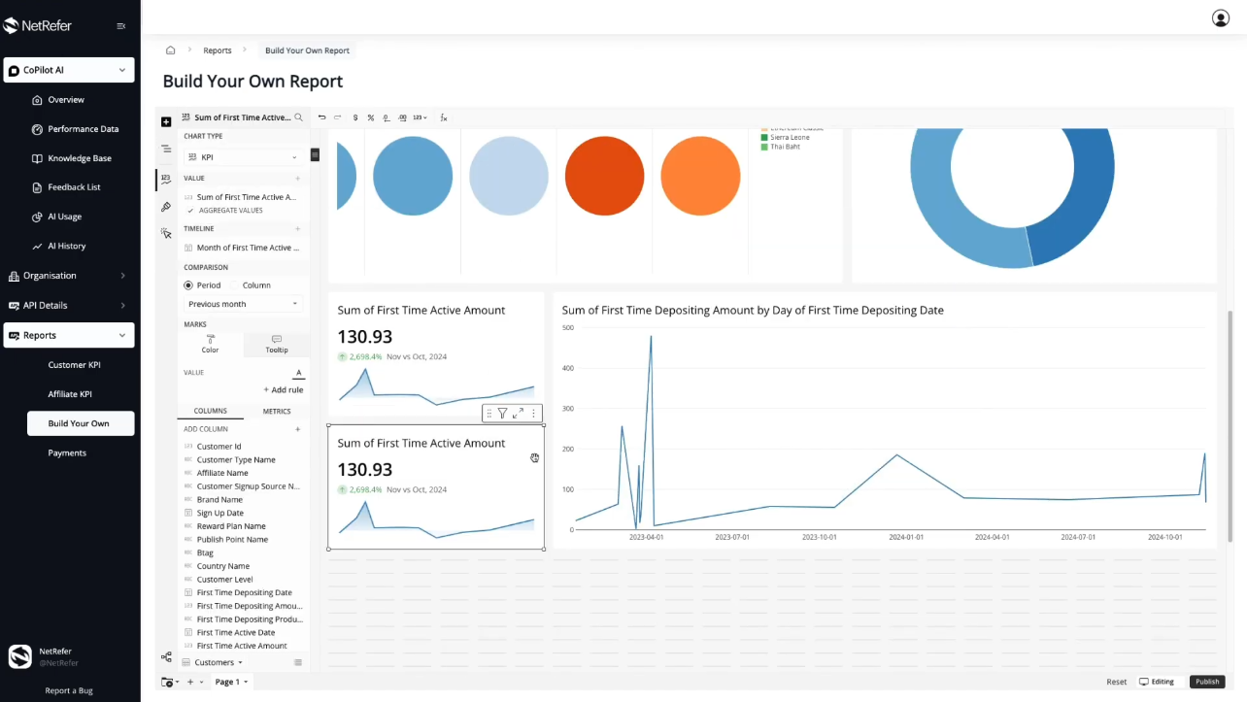
Task: Open Customer KPI report in sidebar
Action: pos(75,365)
